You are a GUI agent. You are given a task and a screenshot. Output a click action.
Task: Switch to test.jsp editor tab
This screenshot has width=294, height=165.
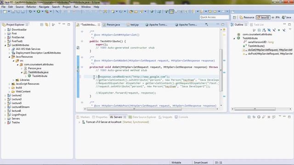click(133, 25)
